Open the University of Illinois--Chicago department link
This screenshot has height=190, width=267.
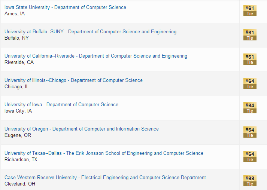point(73,80)
